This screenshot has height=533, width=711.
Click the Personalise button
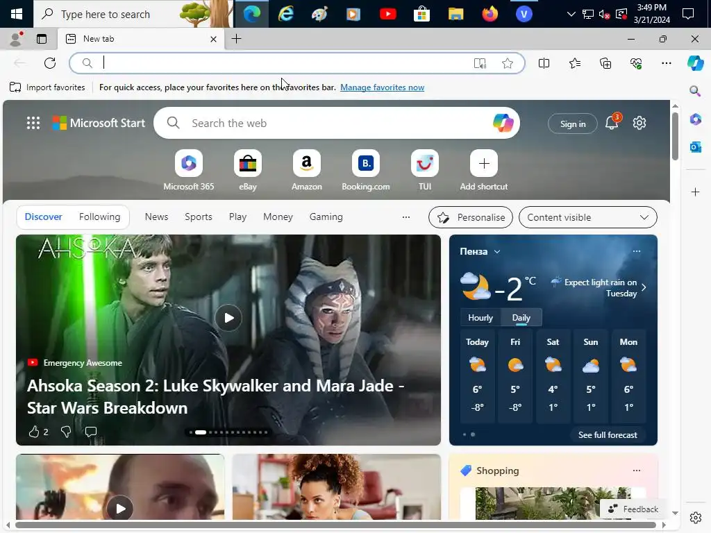[471, 217]
